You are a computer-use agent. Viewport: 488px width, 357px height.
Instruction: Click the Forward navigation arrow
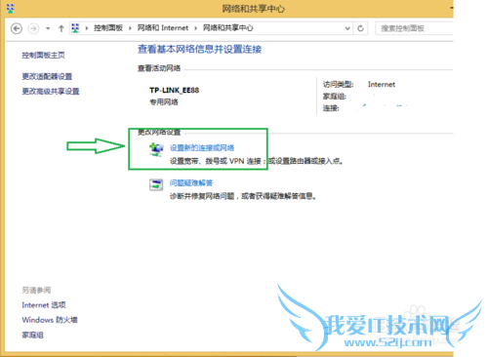(x=33, y=28)
